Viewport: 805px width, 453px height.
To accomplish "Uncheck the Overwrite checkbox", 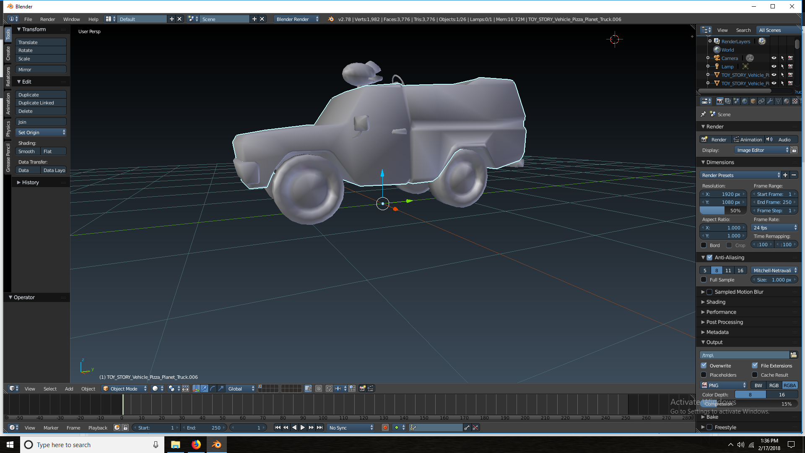I will coord(704,365).
